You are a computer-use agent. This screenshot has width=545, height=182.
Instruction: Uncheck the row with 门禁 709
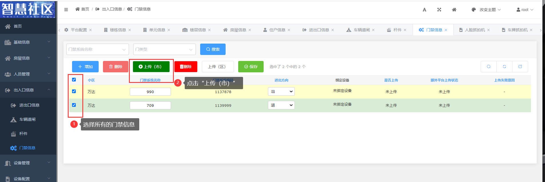(74, 105)
